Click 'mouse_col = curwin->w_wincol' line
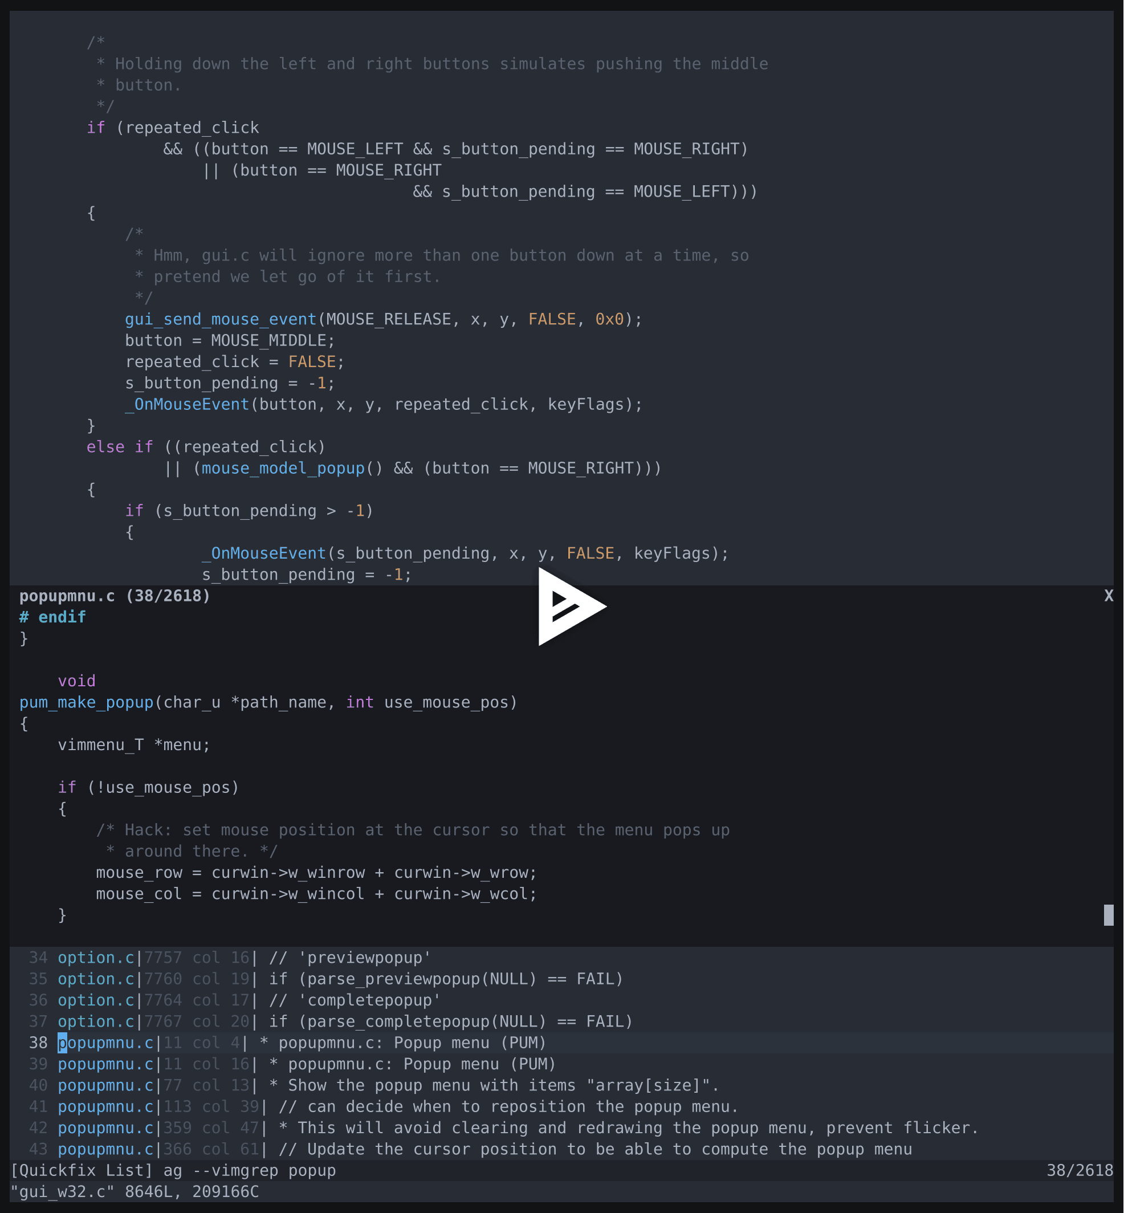This screenshot has height=1213, width=1124. (x=316, y=894)
